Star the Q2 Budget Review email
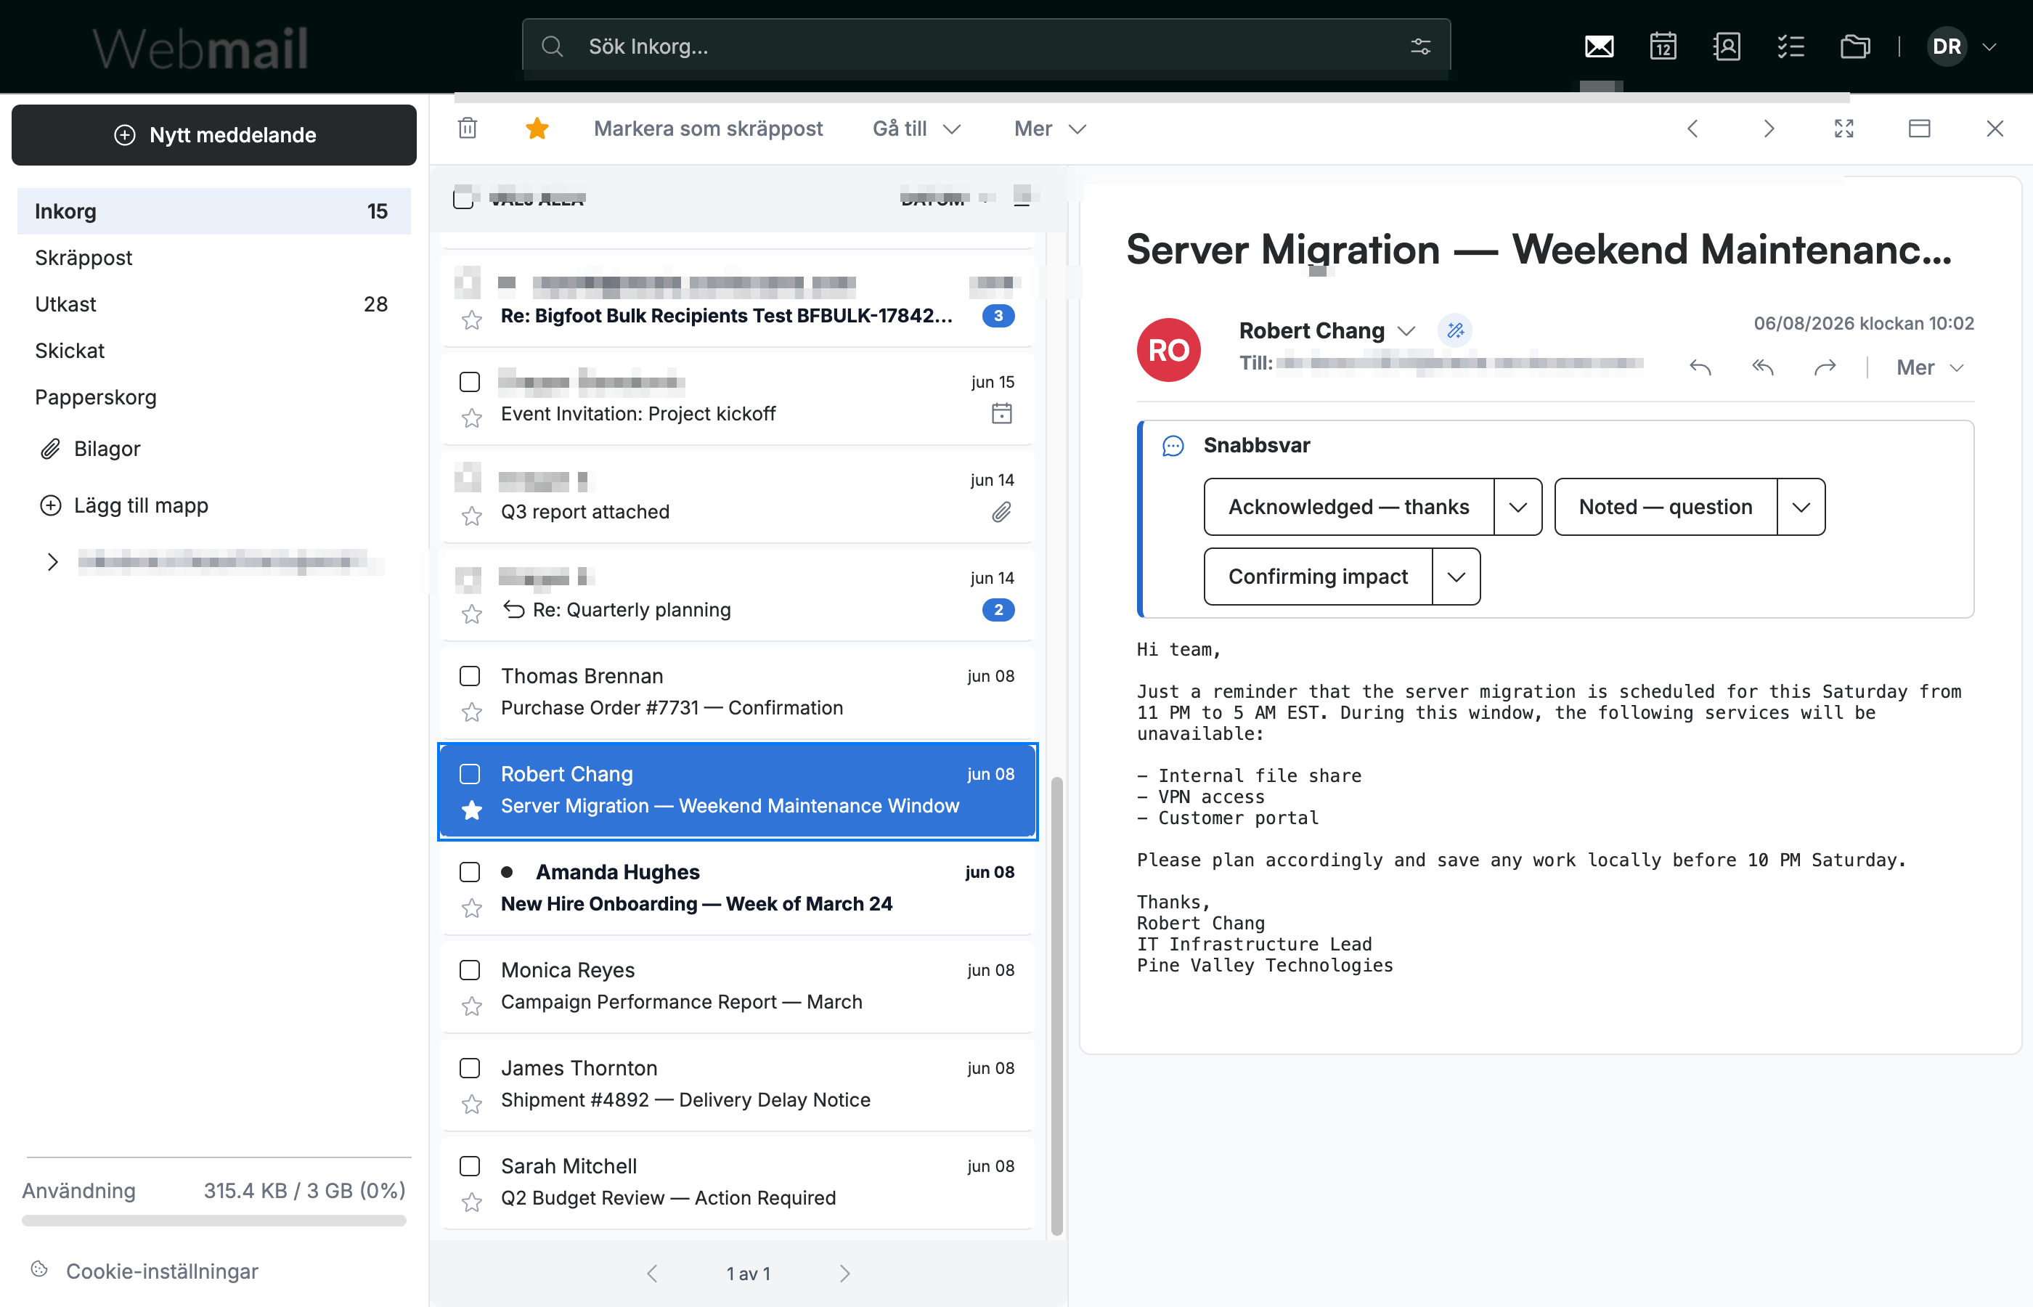The image size is (2033, 1307). 472,1202
